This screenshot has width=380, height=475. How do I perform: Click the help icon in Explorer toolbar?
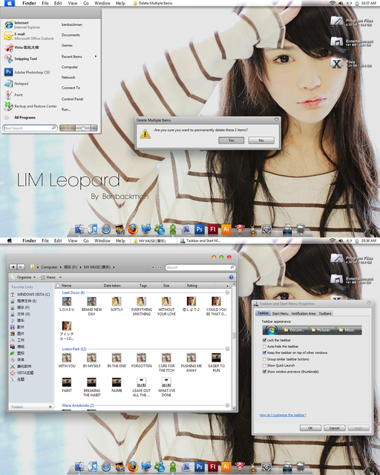(x=232, y=277)
